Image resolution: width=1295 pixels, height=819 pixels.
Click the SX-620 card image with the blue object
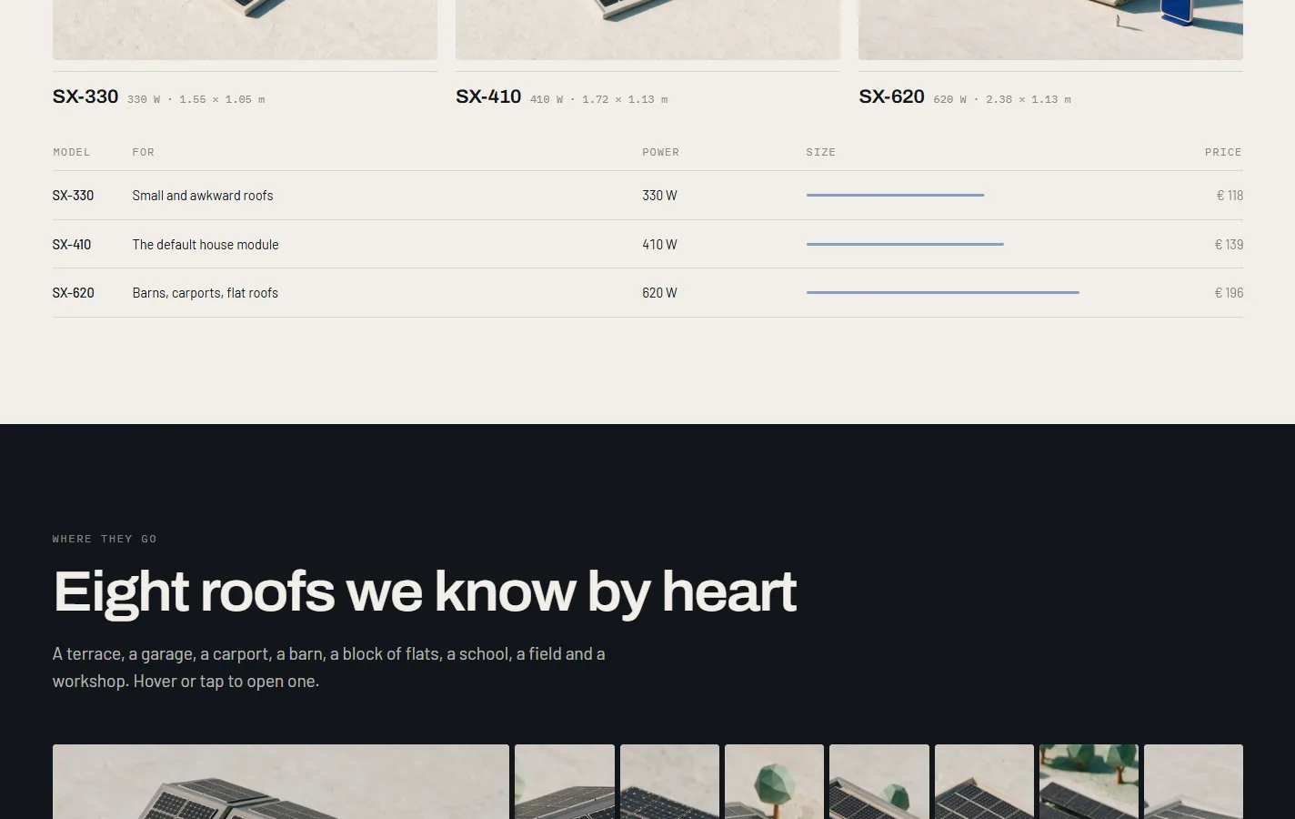1050,30
